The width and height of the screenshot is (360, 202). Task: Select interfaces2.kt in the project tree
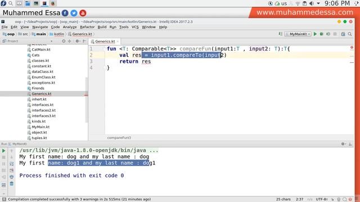point(43,110)
